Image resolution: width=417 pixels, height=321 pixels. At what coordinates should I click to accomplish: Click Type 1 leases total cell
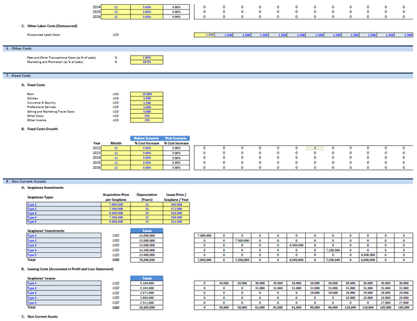click(x=147, y=283)
